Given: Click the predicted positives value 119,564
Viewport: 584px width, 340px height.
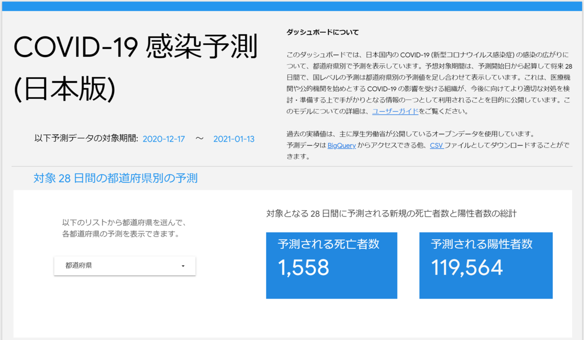Looking at the screenshot, I should (467, 267).
